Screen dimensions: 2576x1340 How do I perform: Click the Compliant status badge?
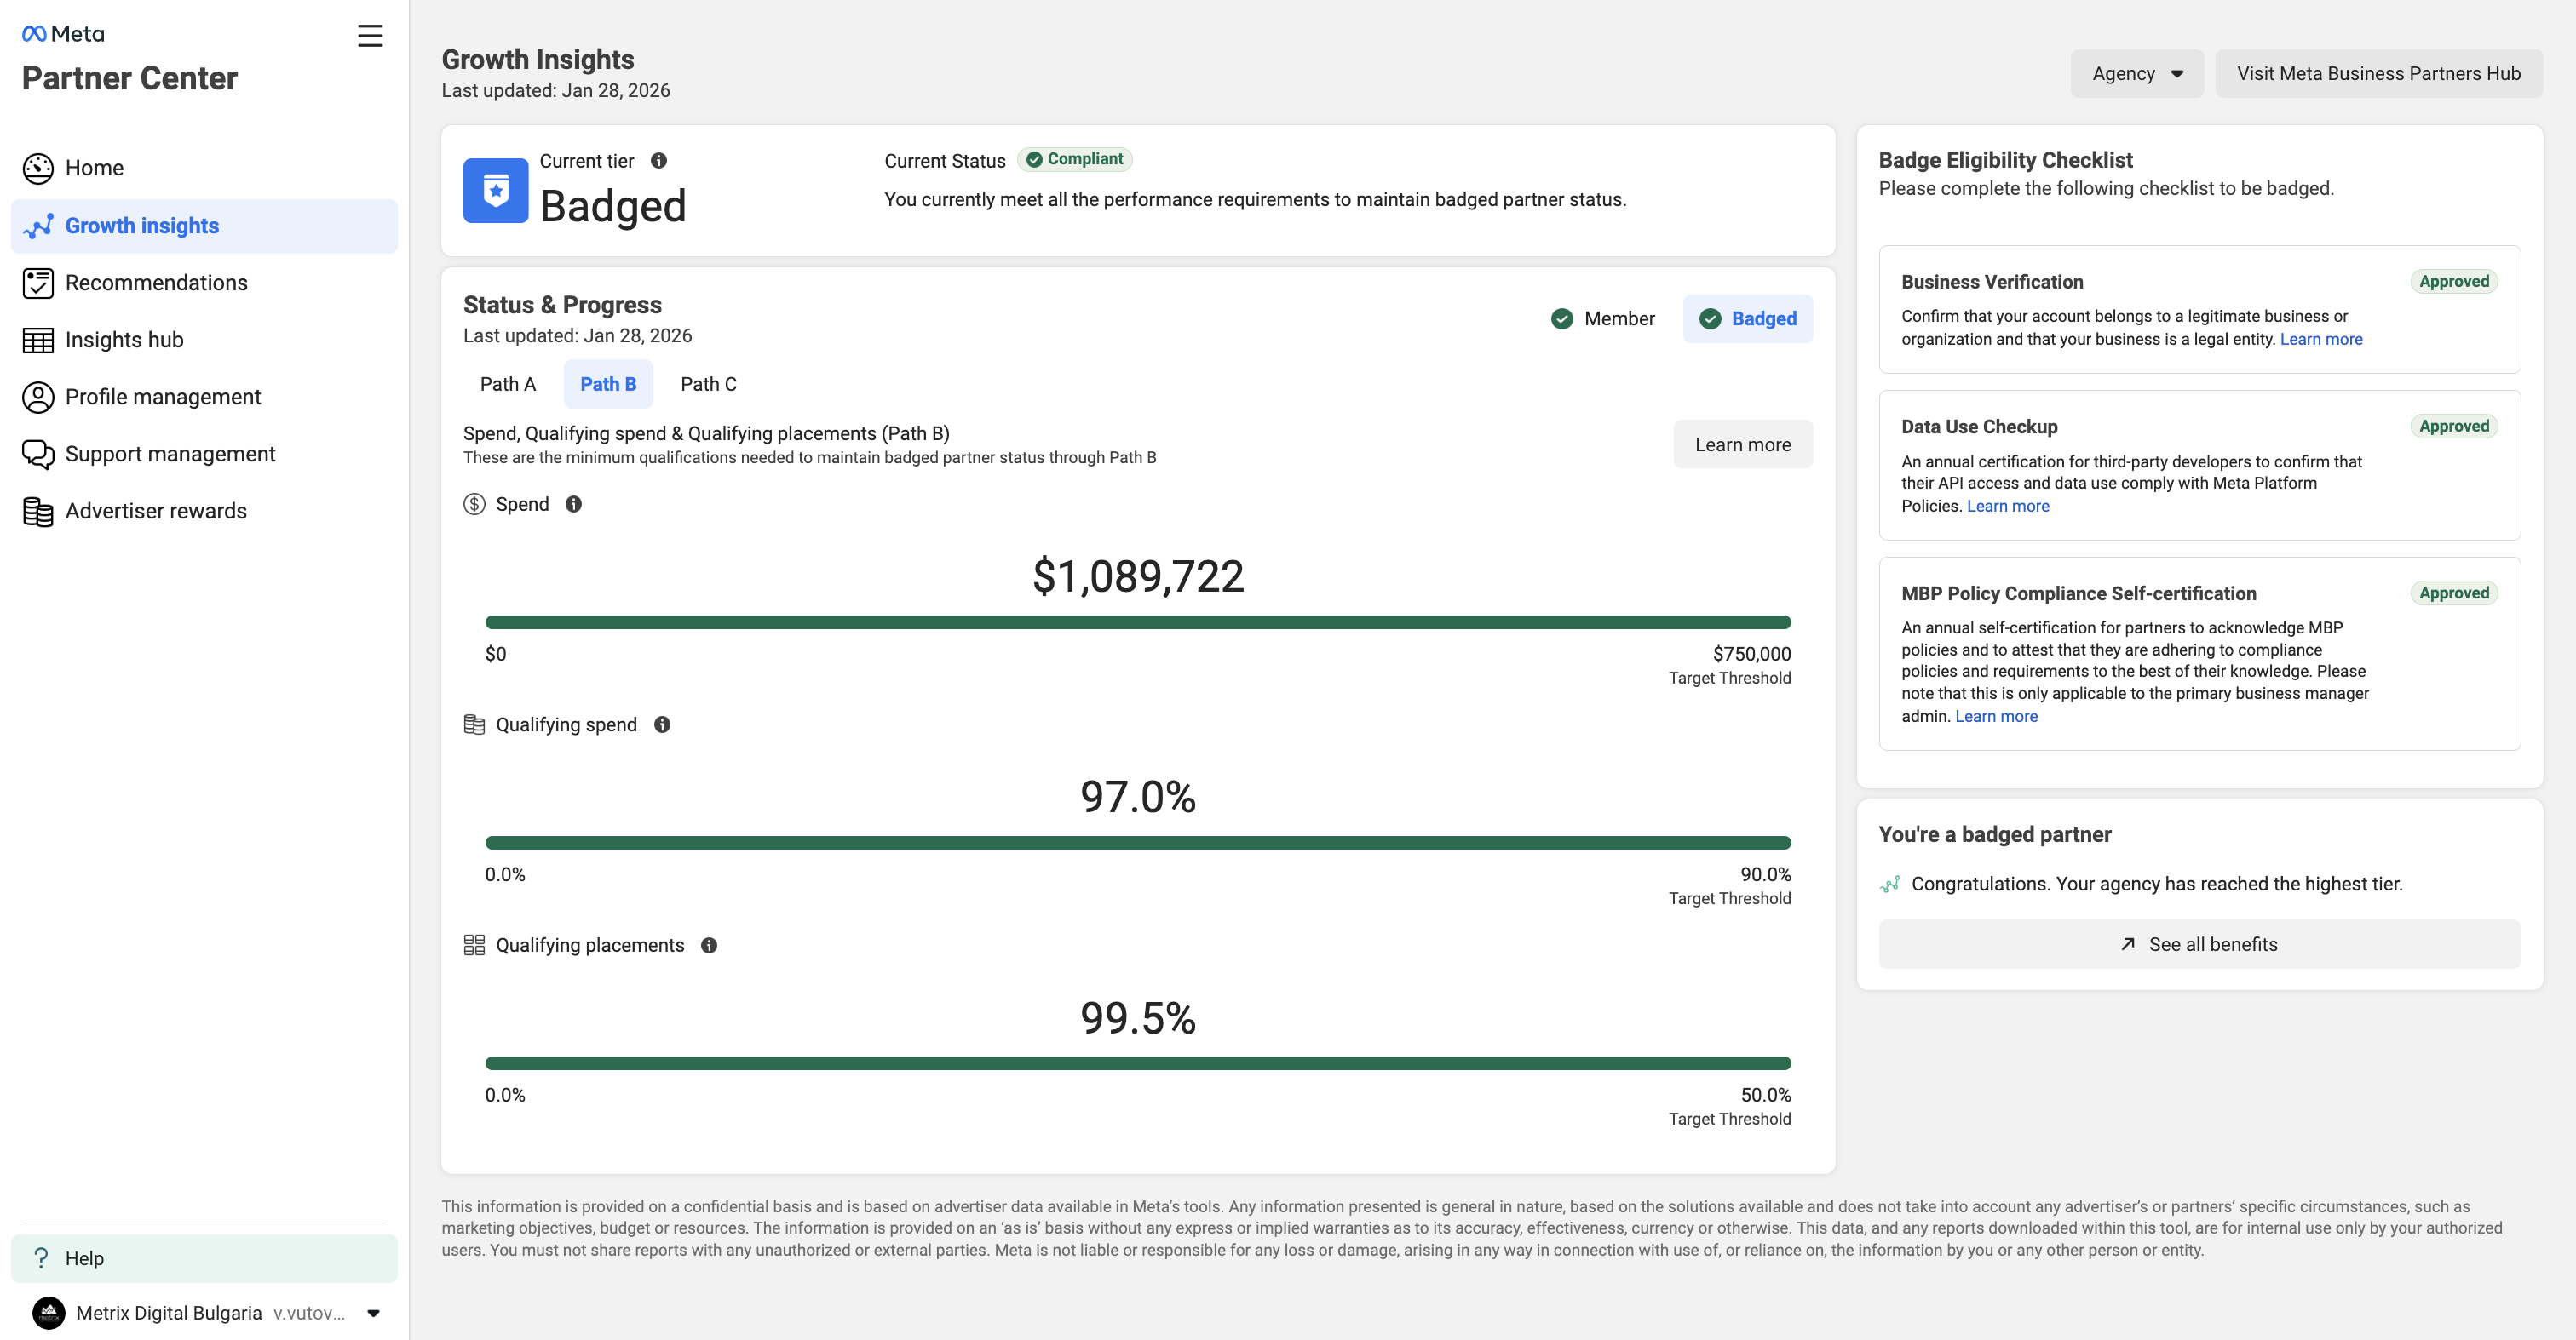[1075, 160]
